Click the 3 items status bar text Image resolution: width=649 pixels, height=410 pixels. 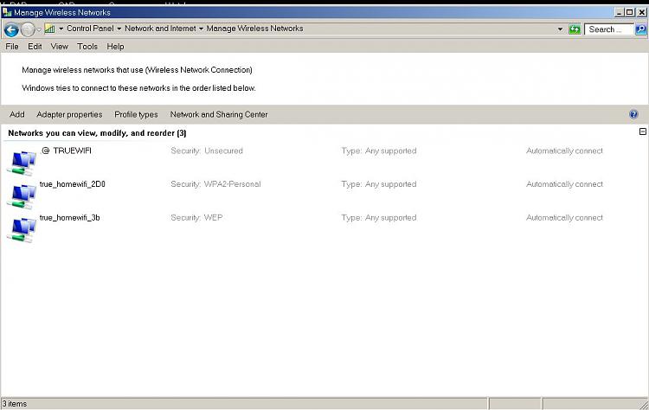[x=15, y=404]
